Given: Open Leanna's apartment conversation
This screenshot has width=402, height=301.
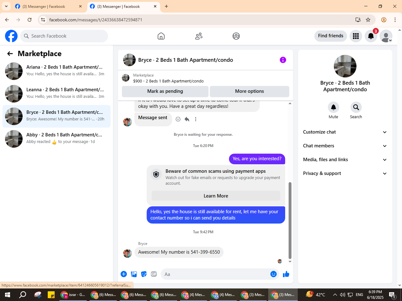Looking at the screenshot, I should coord(57,94).
